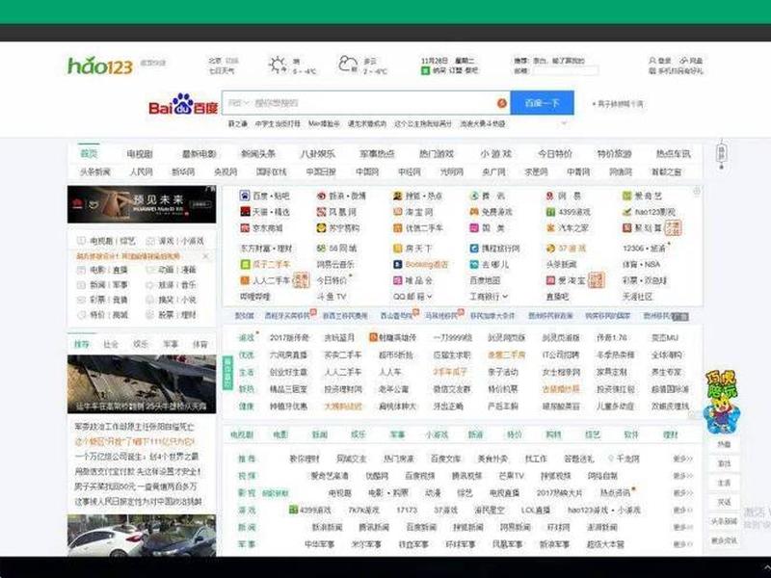The image size is (771, 578).
Task: Switch to the 社会 news tab
Action: (111, 344)
